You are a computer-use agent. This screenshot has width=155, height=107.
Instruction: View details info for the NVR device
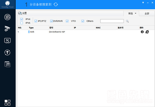tap(142, 32)
